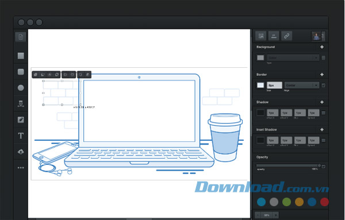Click the grid layout icon in inspector
Image resolution: width=345 pixels, height=220 pixels.
click(260, 36)
